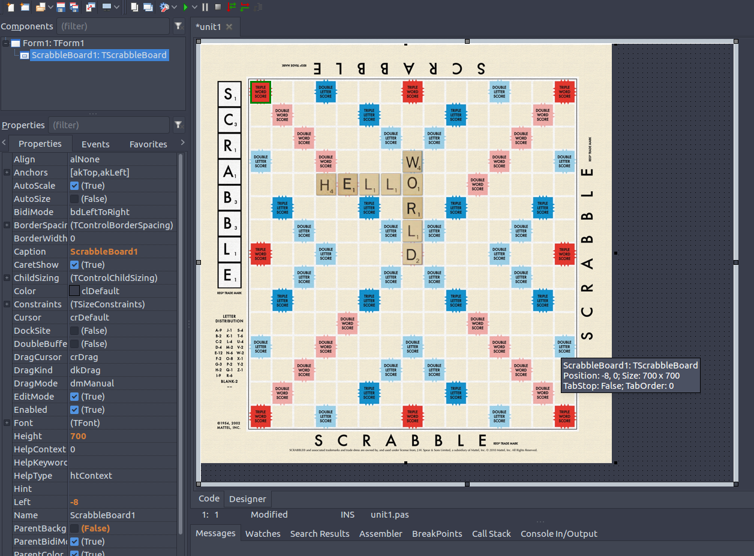Open the Console In/Output tab
The height and width of the screenshot is (556, 754).
(x=559, y=534)
